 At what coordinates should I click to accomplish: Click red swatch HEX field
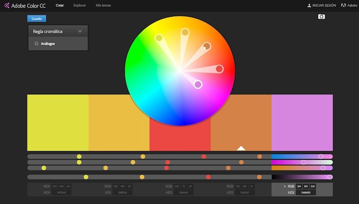(183, 193)
